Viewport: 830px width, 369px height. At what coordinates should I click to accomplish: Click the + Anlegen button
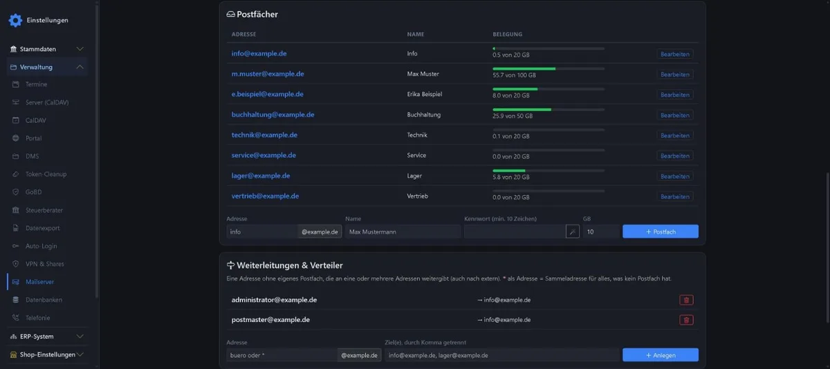(x=661, y=354)
